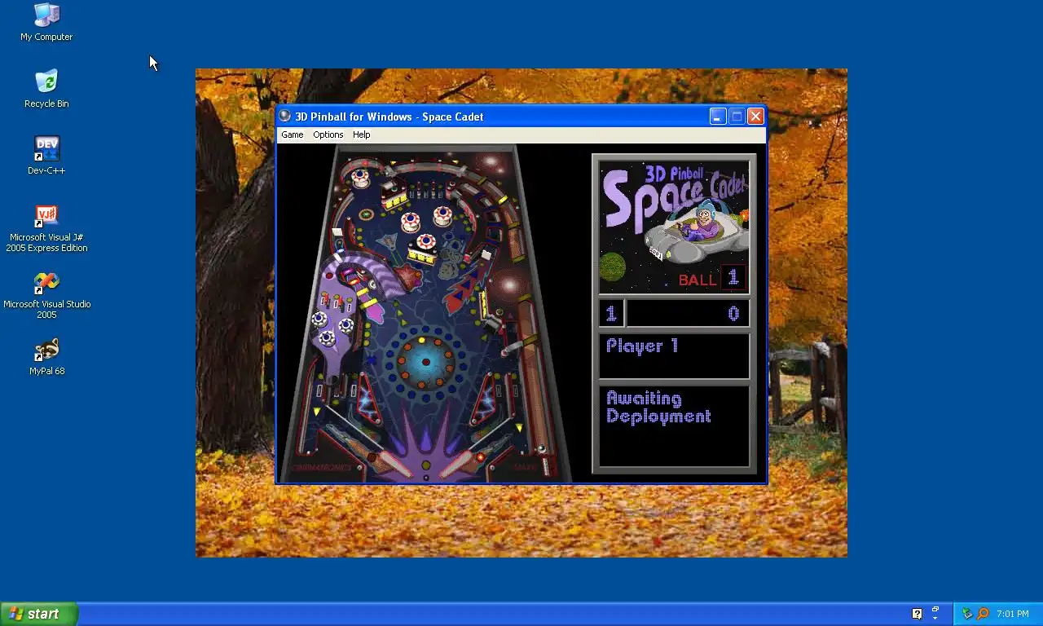The image size is (1043, 626).
Task: Open the Options menu in Pinball
Action: point(328,134)
